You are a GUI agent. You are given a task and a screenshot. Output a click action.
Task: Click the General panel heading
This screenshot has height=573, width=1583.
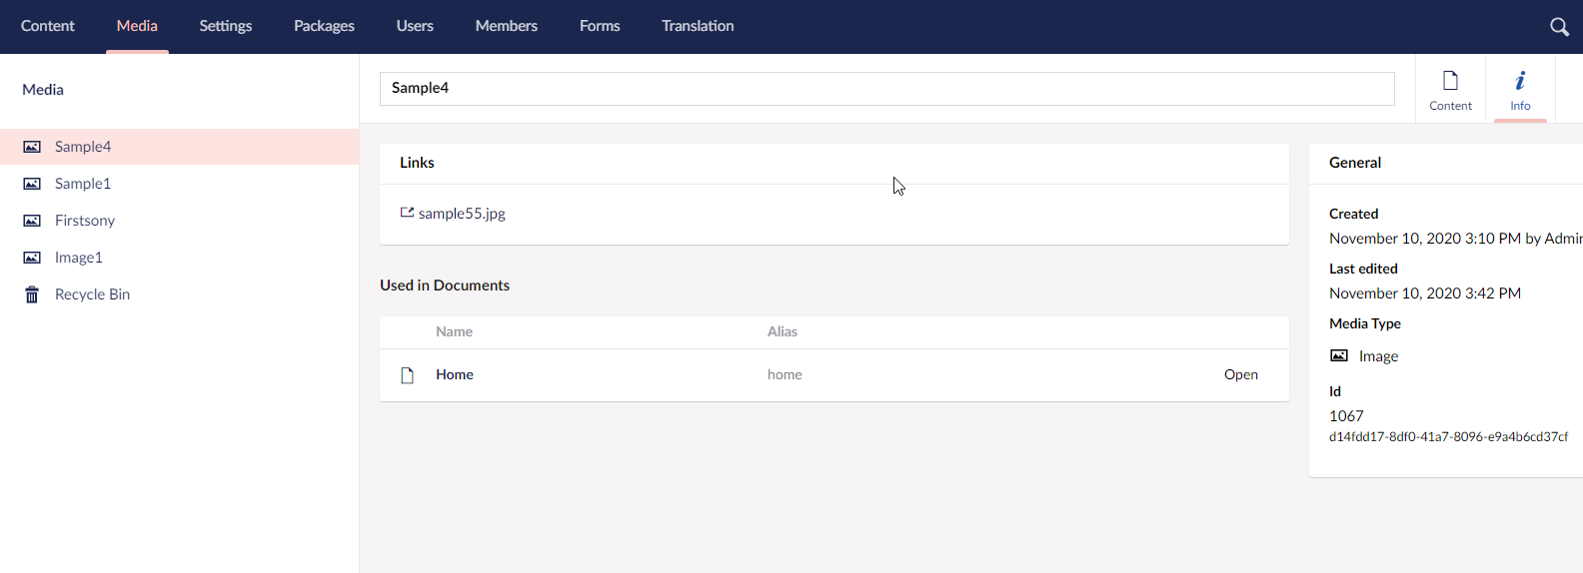pyautogui.click(x=1355, y=163)
